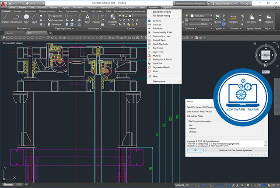
Task: Select the Полилиния polyline tool
Action: click(16, 19)
